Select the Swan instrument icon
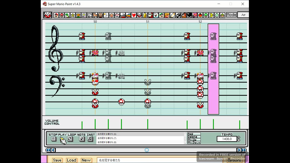The height and width of the screenshot is (163, 290). [x=106, y=15]
